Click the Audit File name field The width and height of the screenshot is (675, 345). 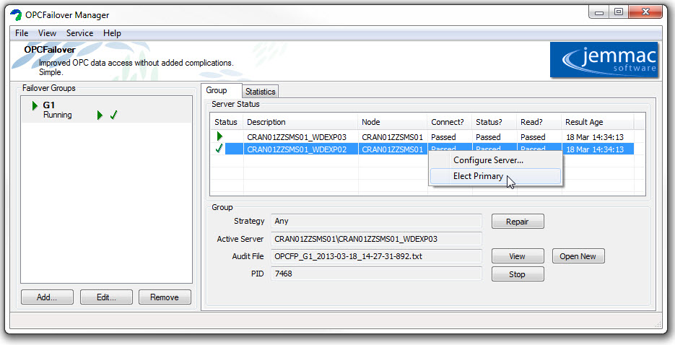tap(377, 256)
